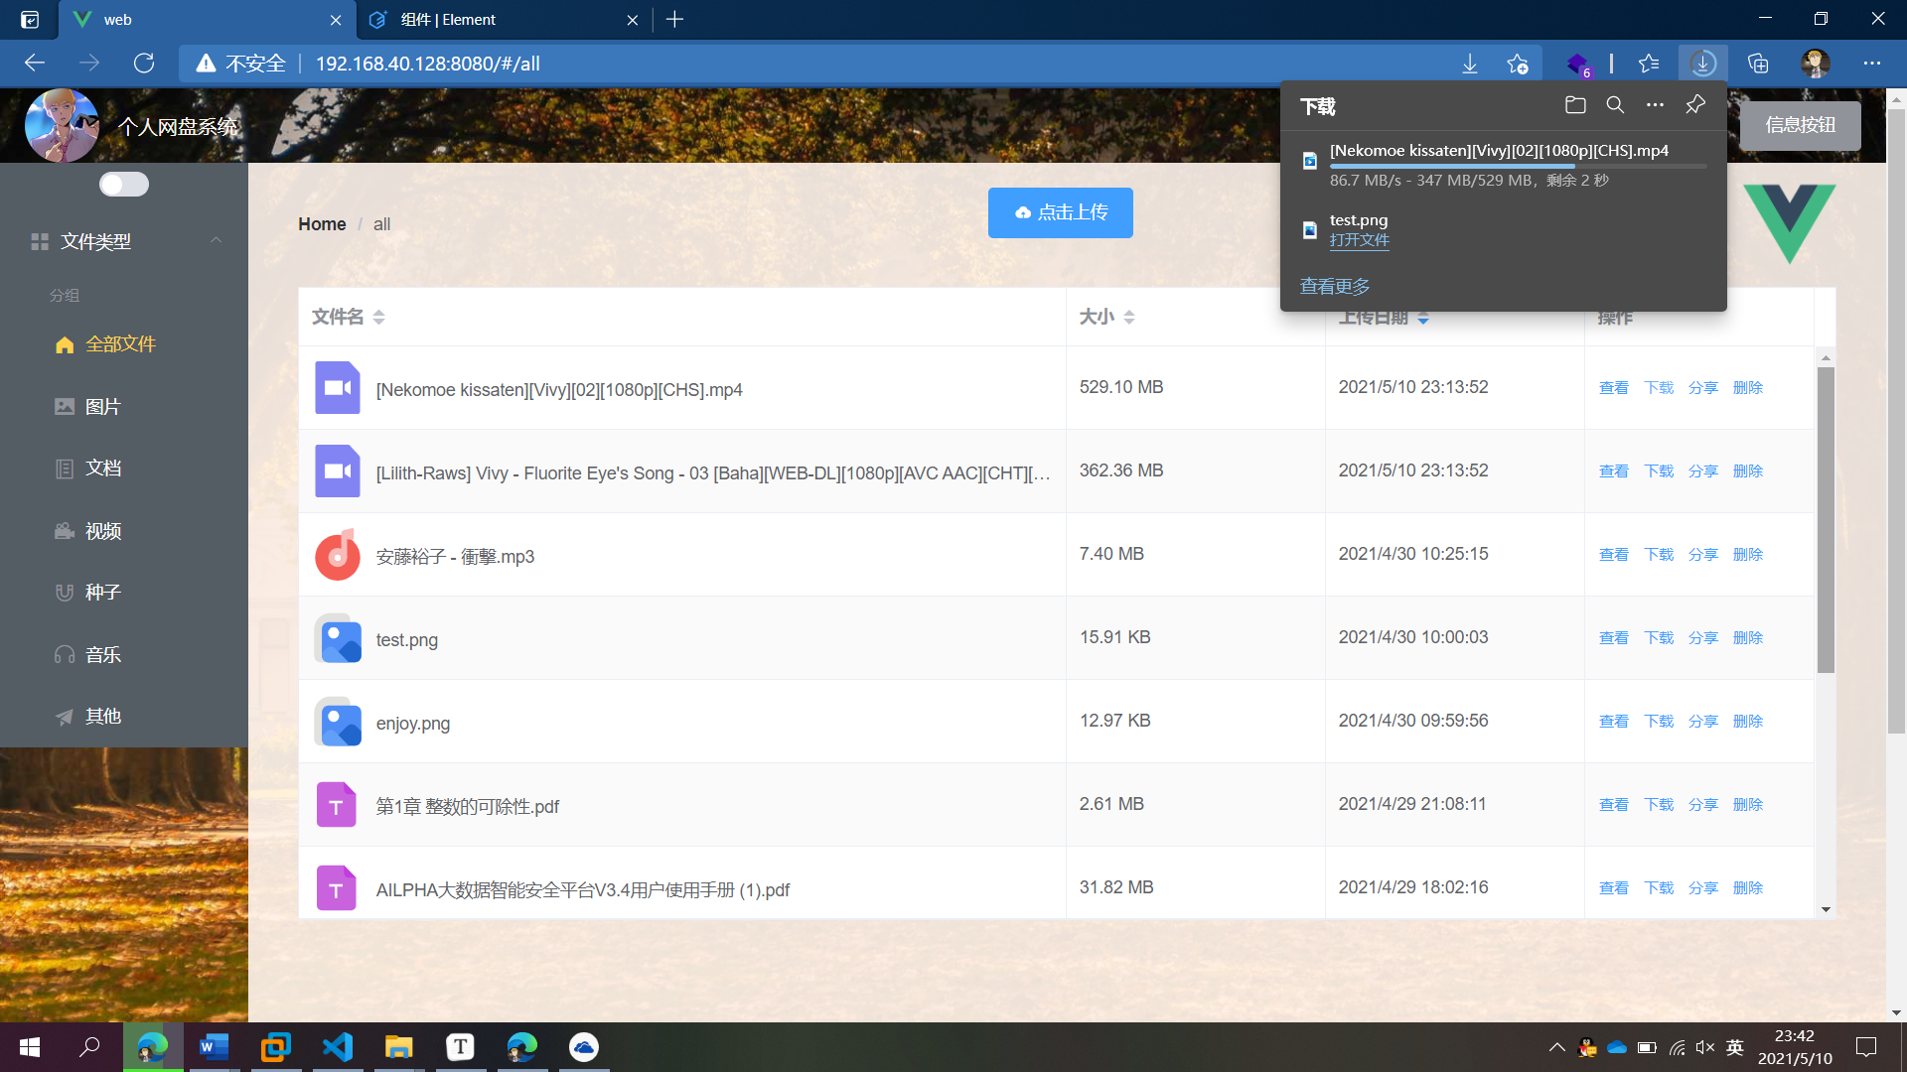Click the 点击上传 upload button
Screen dimensions: 1907x1072
pyautogui.click(x=1060, y=212)
